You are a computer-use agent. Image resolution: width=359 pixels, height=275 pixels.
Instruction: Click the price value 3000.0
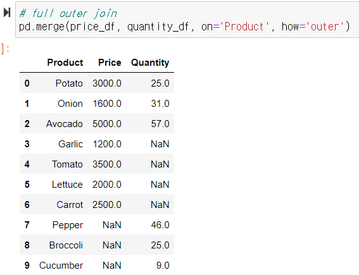[x=107, y=83]
